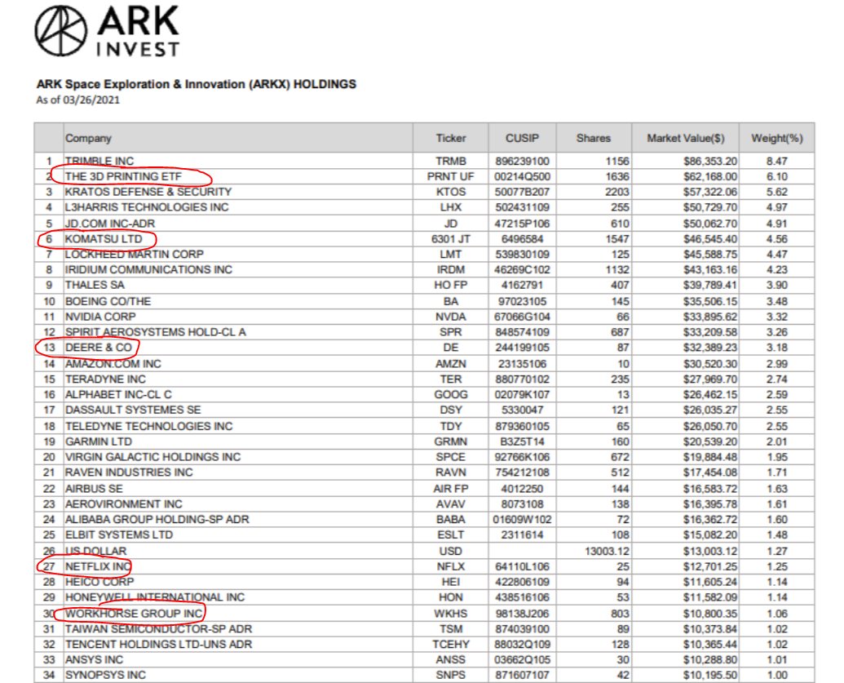The height and width of the screenshot is (683, 844).
Task: Click the PRNT UF ticker cell
Action: point(450,177)
